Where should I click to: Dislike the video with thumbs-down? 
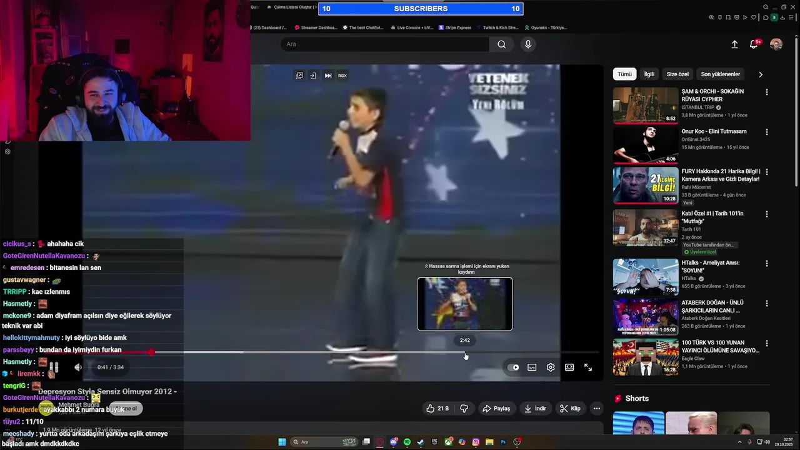point(464,408)
